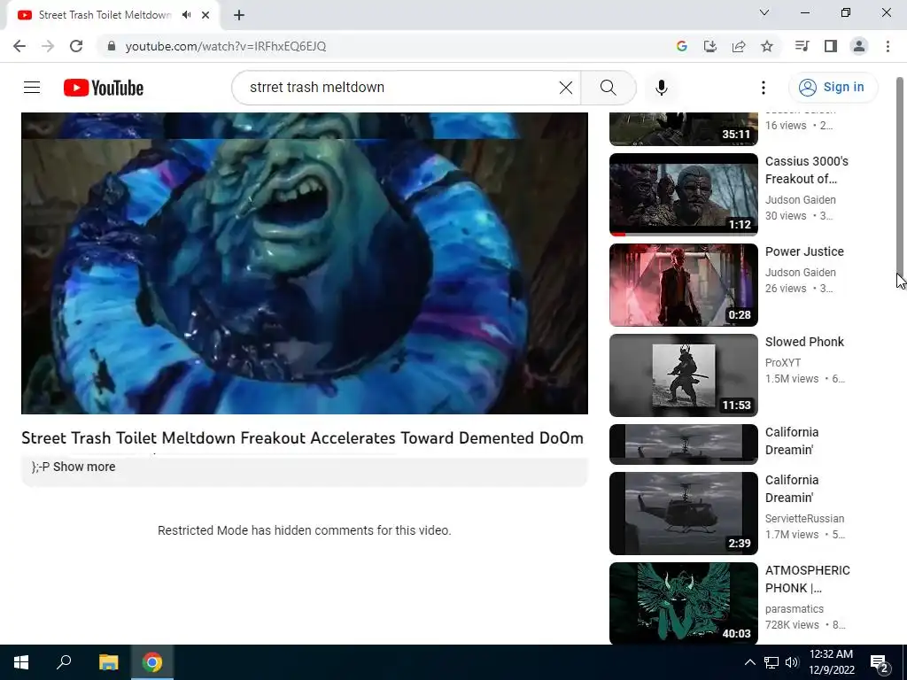Close the Street Trash tab
Screen dimensions: 907x680
point(205,15)
